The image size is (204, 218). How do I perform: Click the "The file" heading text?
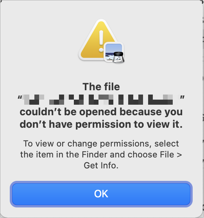pyautogui.click(x=101, y=87)
